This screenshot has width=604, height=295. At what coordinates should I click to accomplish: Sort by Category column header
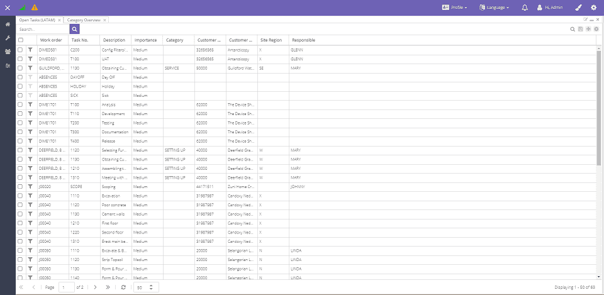(x=178, y=40)
